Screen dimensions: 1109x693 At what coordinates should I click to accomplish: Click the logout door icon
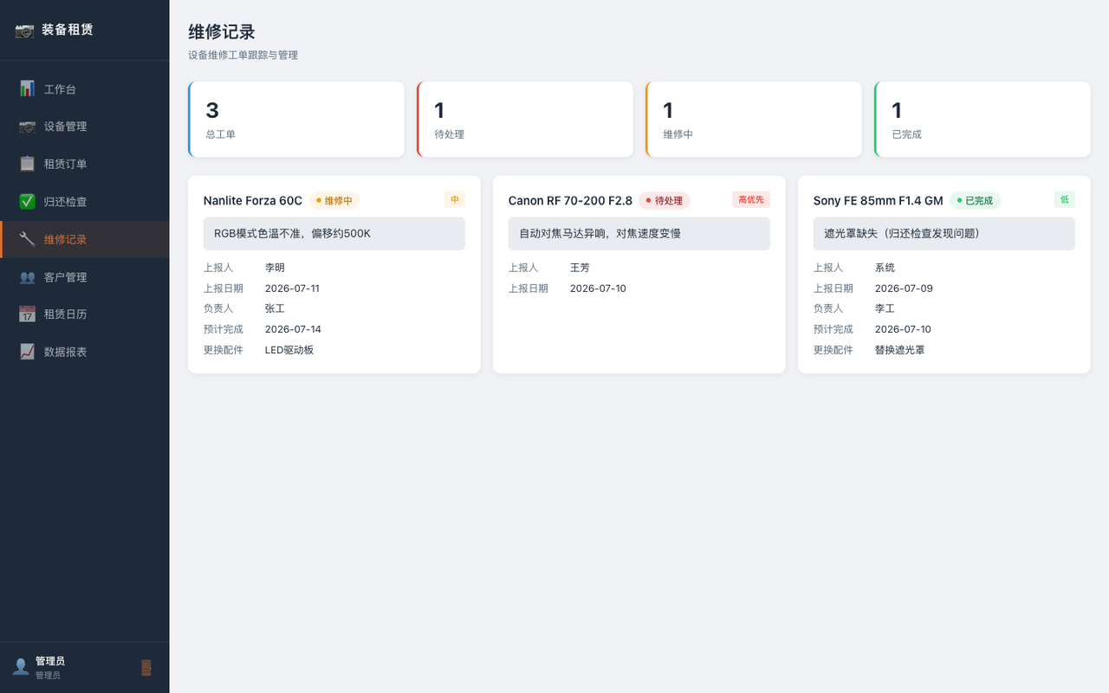[x=146, y=668]
